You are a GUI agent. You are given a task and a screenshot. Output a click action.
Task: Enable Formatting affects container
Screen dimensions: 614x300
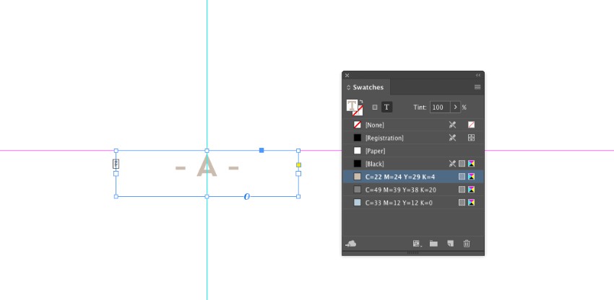point(375,107)
